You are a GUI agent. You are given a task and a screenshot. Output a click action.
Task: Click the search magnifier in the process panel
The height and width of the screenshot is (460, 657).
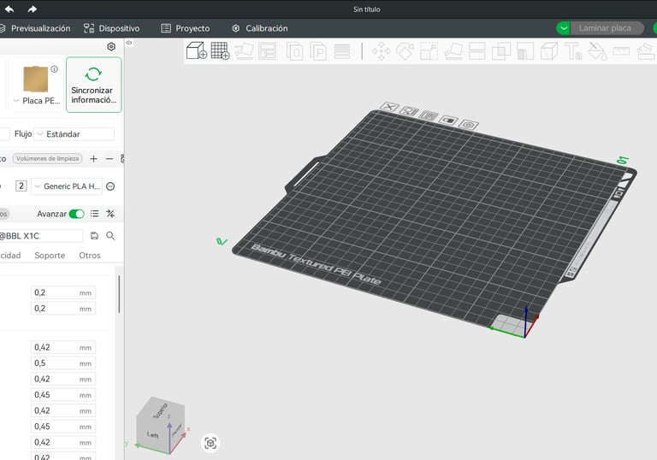(110, 236)
